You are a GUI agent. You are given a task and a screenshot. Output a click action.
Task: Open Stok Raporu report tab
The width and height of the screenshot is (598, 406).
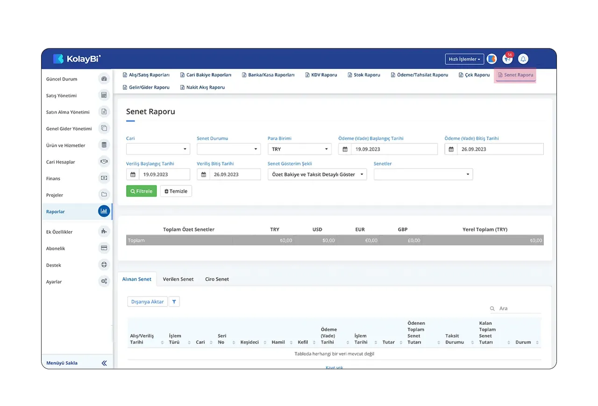[364, 75]
